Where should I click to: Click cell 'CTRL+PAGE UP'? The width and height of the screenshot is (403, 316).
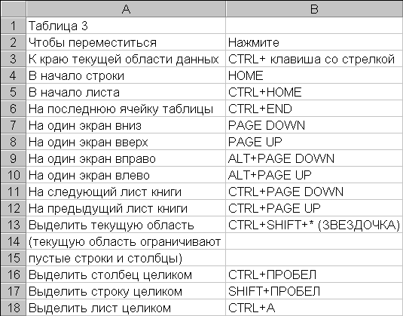[x=314, y=208]
